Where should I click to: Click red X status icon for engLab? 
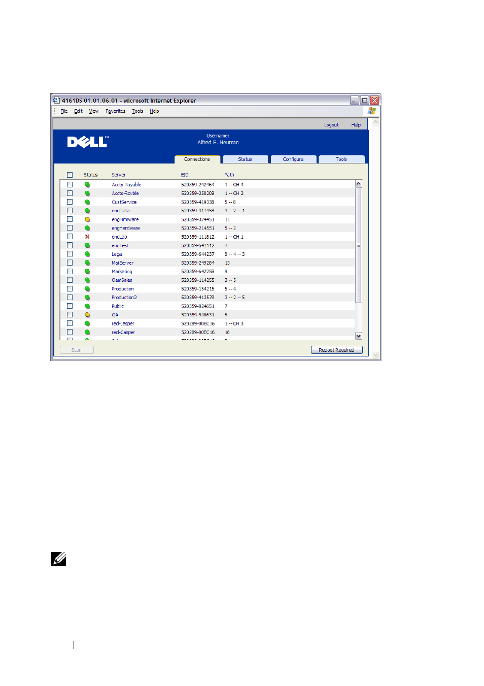tap(87, 237)
